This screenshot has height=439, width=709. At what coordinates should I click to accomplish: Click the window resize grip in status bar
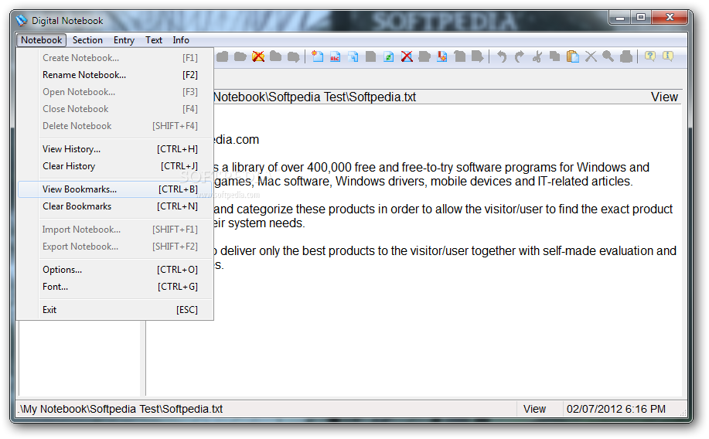683,412
